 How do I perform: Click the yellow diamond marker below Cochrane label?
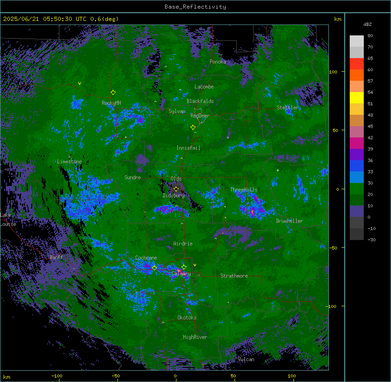(x=154, y=268)
